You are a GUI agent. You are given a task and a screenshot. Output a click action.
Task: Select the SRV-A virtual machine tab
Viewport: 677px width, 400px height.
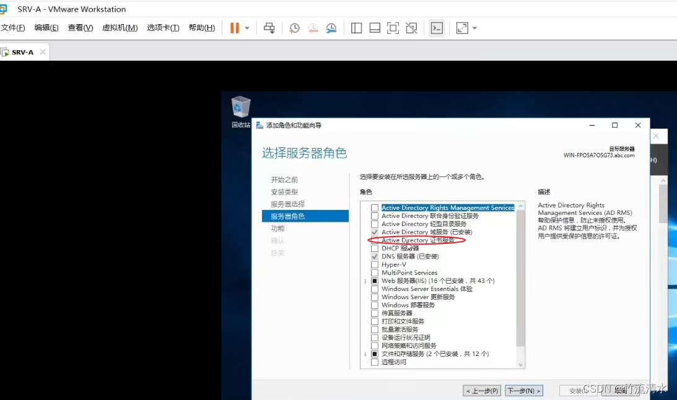coord(22,52)
